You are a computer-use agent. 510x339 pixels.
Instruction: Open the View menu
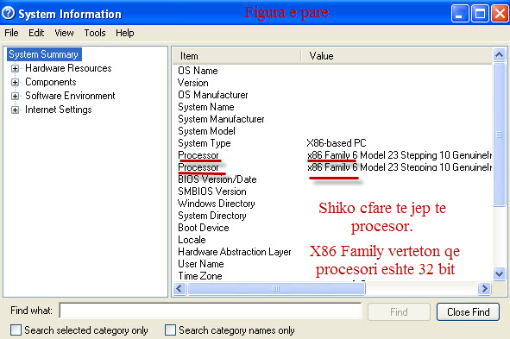[64, 33]
